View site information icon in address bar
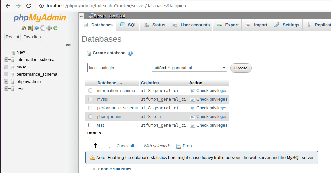This screenshot has width=331, height=173. [42, 6]
